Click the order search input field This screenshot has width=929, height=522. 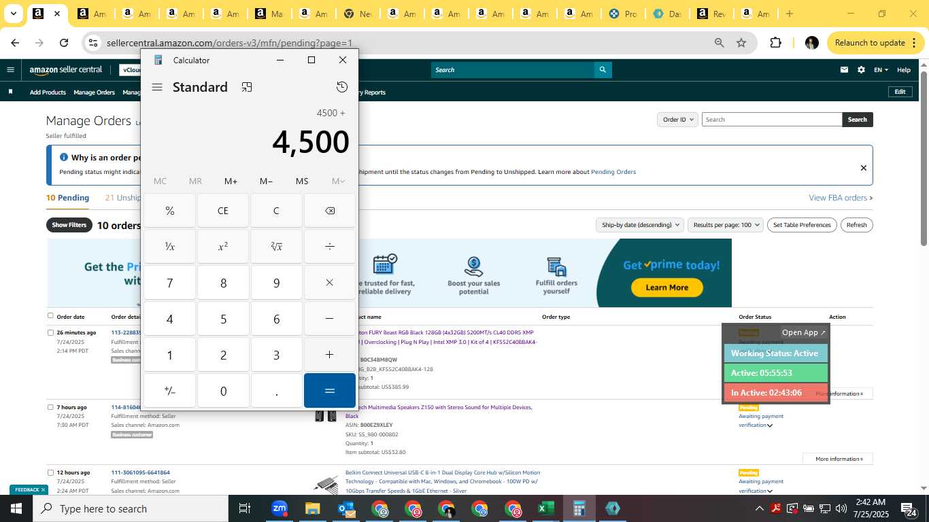pos(772,120)
